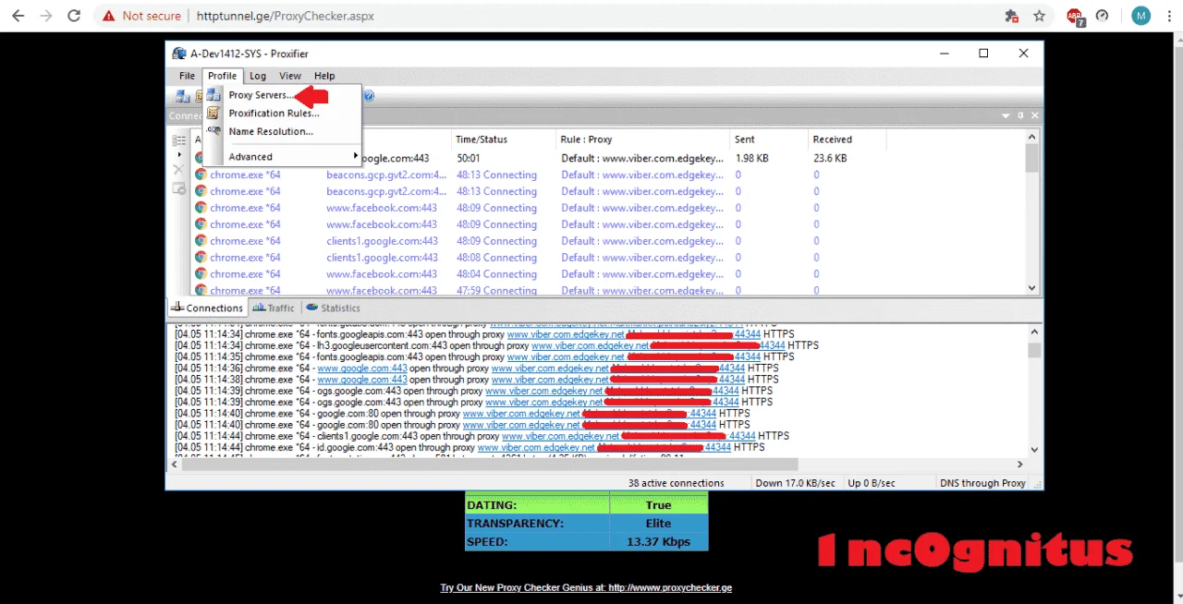Click the Profile menu title
1183x604 pixels.
click(x=222, y=76)
